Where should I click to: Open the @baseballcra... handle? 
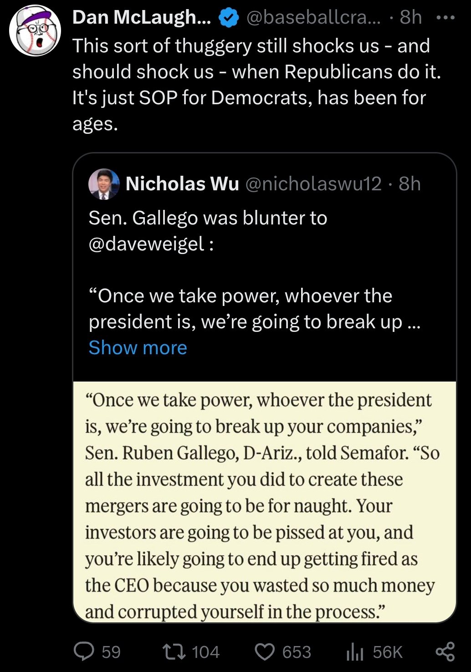[313, 18]
